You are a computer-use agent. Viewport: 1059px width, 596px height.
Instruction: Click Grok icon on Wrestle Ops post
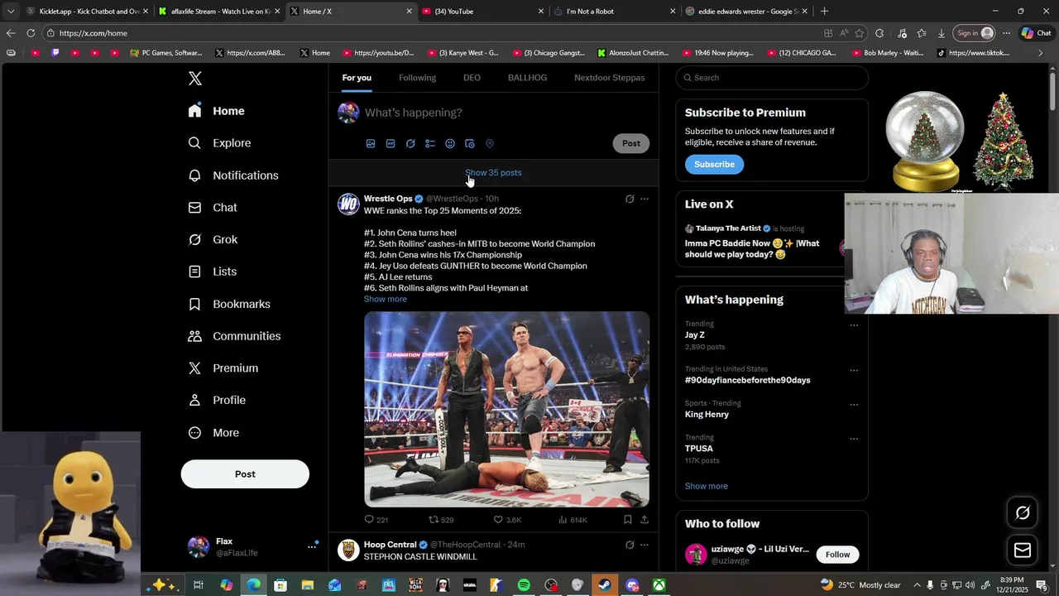coord(630,199)
